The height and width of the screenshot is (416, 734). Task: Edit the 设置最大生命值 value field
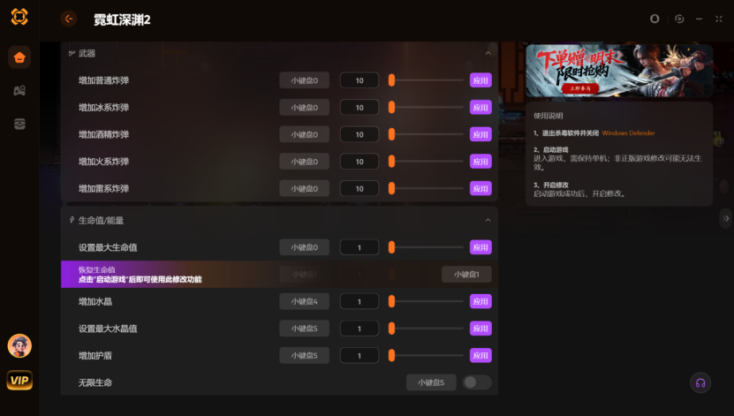[359, 247]
